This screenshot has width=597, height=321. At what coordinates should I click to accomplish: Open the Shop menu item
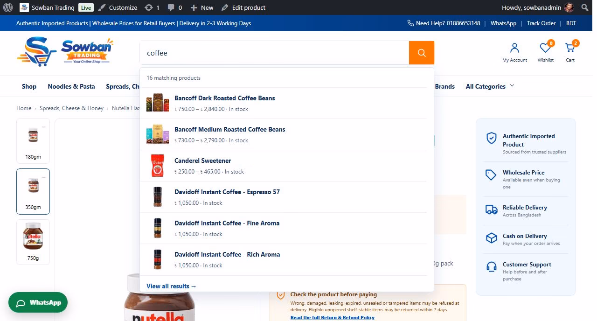click(x=29, y=86)
